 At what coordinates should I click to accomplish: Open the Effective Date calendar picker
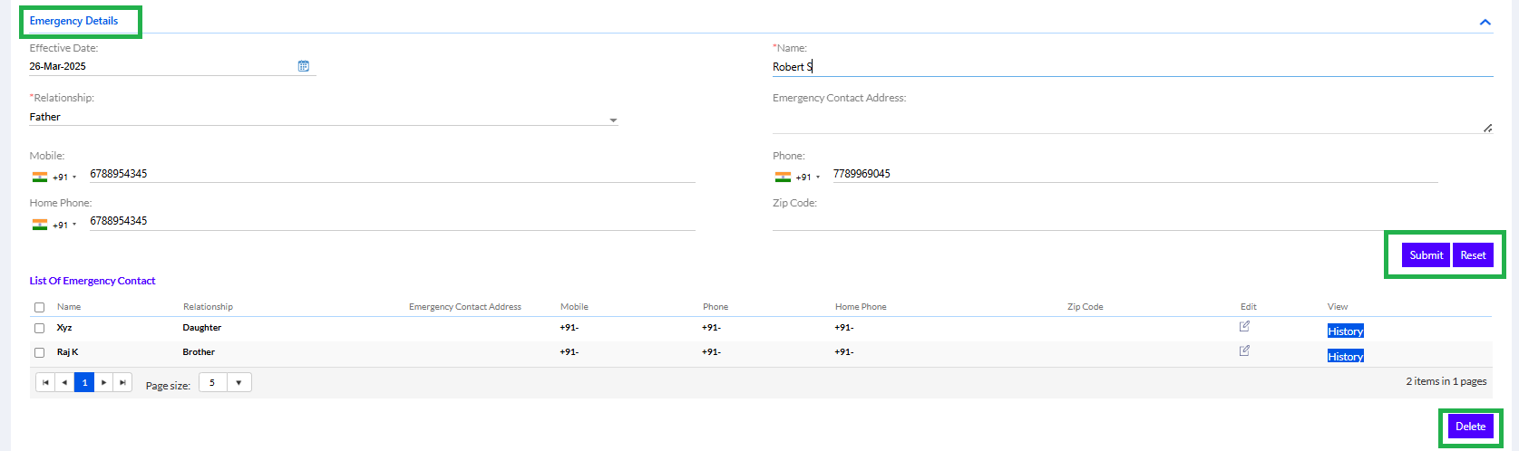[x=304, y=66]
